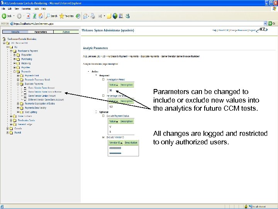278x209 pixels.
Task: Toggle the Percentage Variance checkbox
Action: [103, 96]
